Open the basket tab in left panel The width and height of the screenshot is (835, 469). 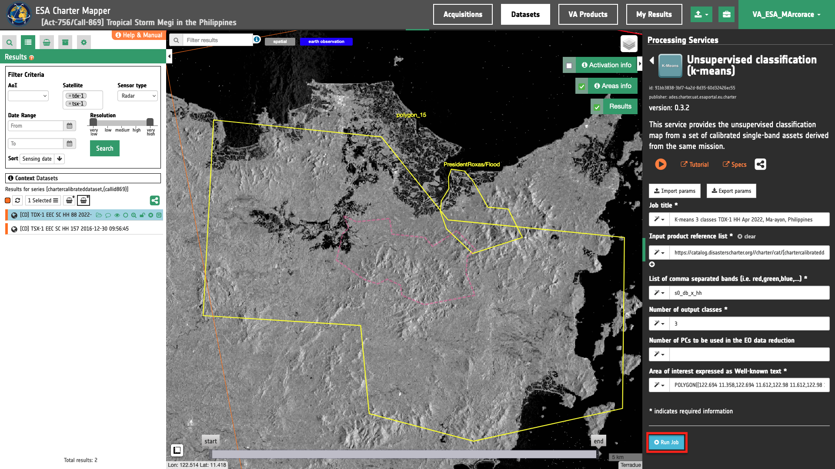(47, 42)
